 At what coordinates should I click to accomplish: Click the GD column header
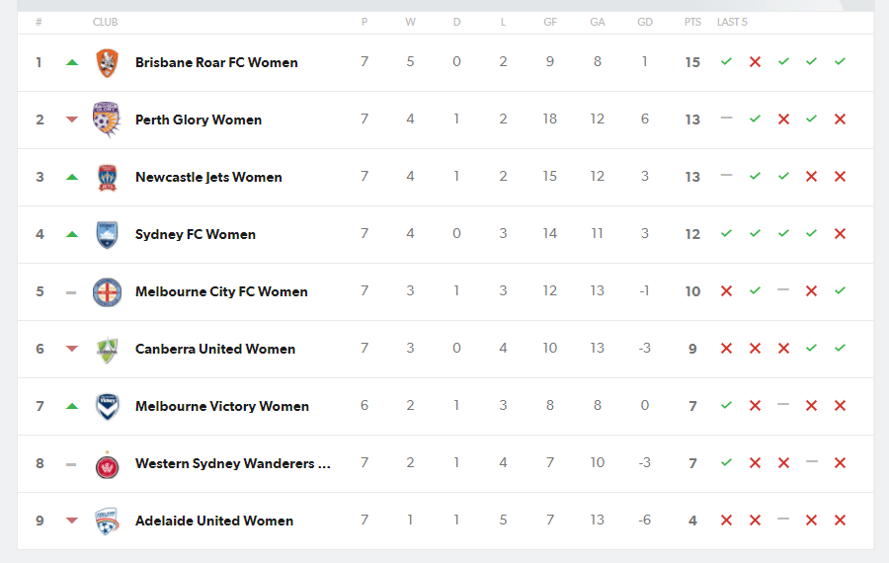(645, 22)
